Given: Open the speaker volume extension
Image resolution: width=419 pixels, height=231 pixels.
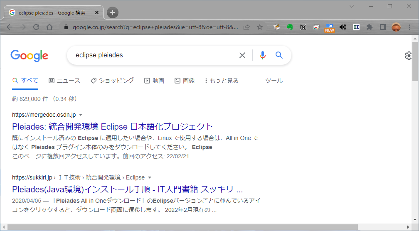Looking at the screenshot, I should point(343,27).
